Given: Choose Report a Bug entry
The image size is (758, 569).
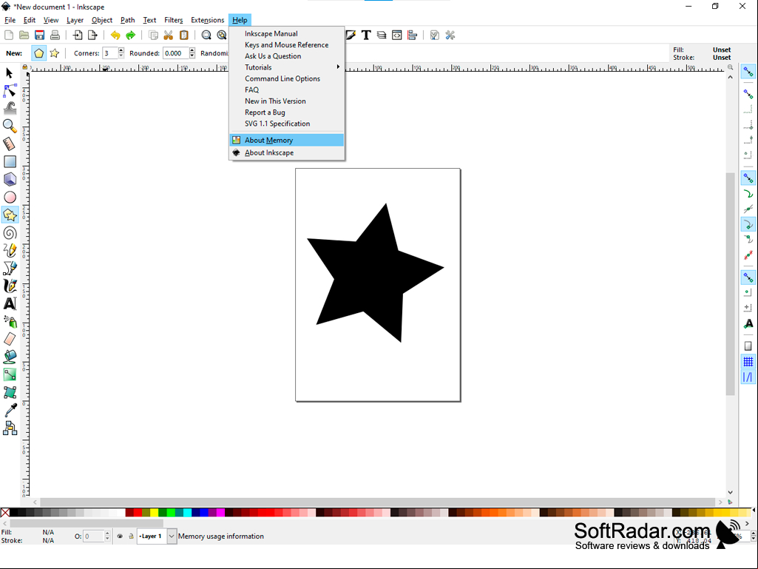Looking at the screenshot, I should 287,112.
